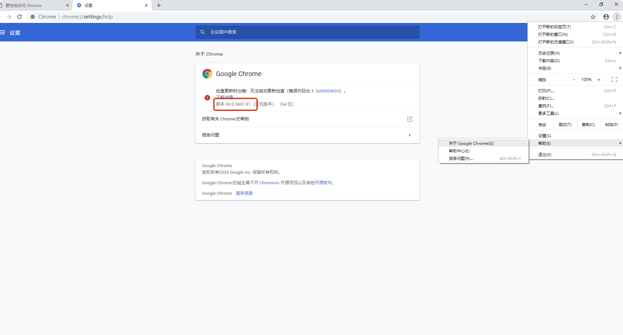Image resolution: width=623 pixels, height=335 pixels.
Task: Click the reload page icon
Action: [19, 17]
